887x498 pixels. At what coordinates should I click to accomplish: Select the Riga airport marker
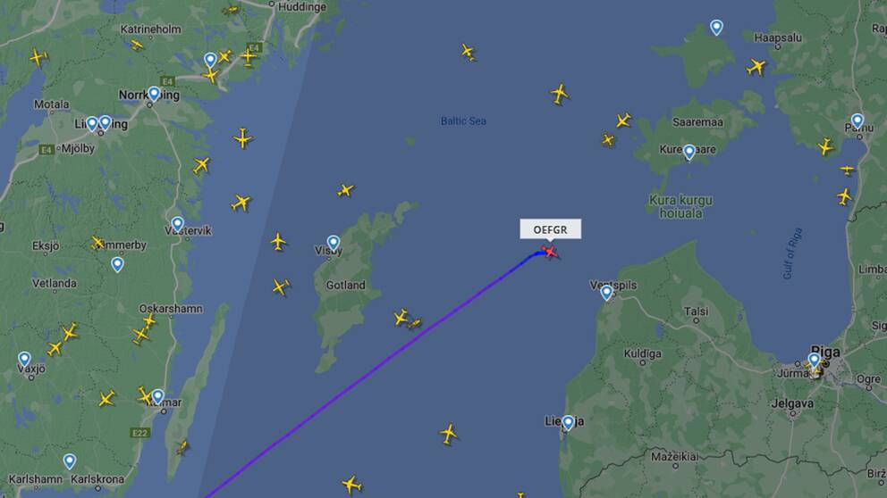814,360
